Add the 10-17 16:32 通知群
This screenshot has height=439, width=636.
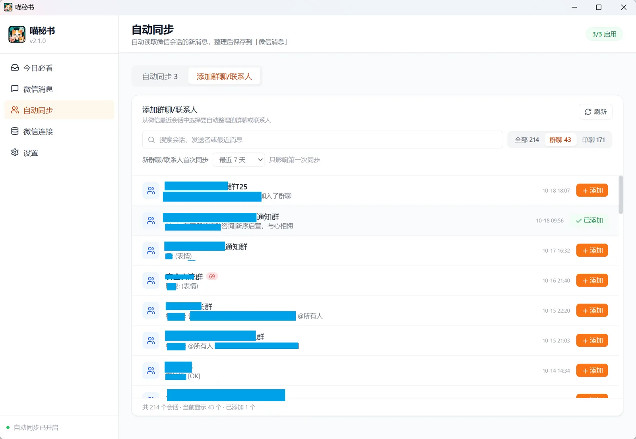coord(592,251)
